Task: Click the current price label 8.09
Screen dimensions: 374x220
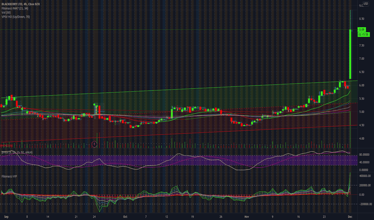Action: (x=362, y=30)
